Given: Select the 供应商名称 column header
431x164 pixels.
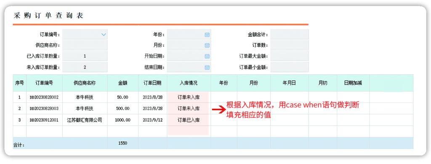Looking at the screenshot, I should point(85,83).
